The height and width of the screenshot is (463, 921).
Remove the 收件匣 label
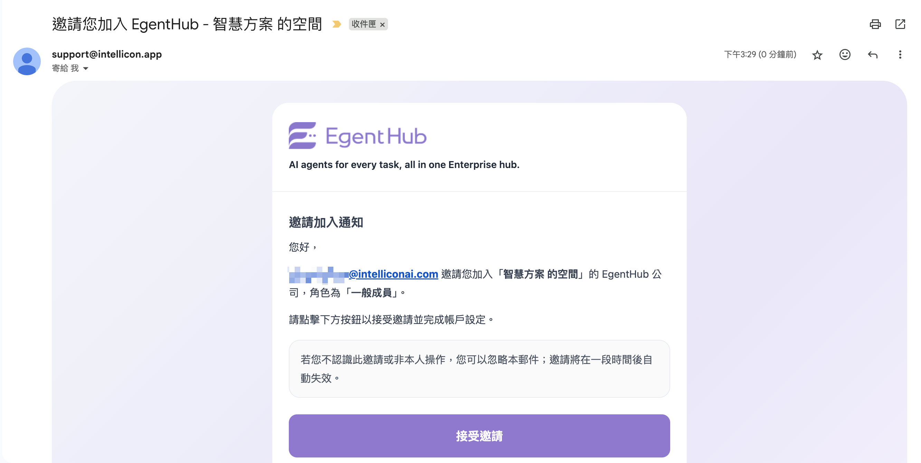click(382, 24)
